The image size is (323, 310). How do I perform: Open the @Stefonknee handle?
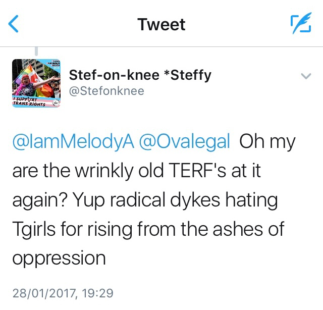(106, 91)
